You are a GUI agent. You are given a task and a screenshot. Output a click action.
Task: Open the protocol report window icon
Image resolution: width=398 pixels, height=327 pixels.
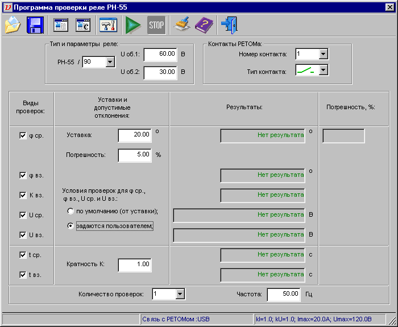(61, 25)
